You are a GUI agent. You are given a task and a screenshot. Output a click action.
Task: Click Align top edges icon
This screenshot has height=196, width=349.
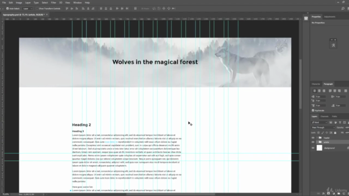67,9
